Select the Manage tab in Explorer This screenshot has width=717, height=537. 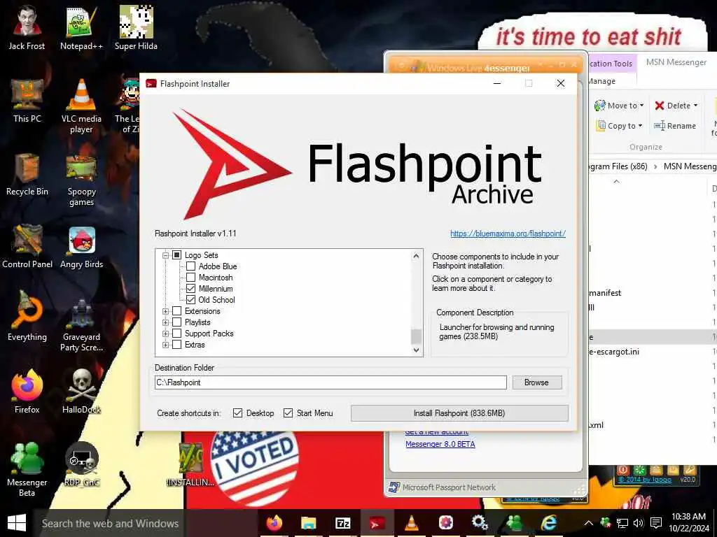[601, 81]
